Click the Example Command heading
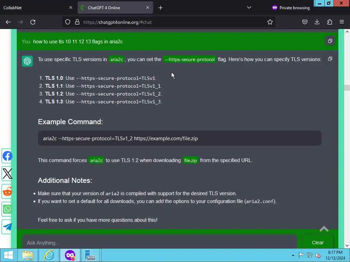 pos(70,122)
